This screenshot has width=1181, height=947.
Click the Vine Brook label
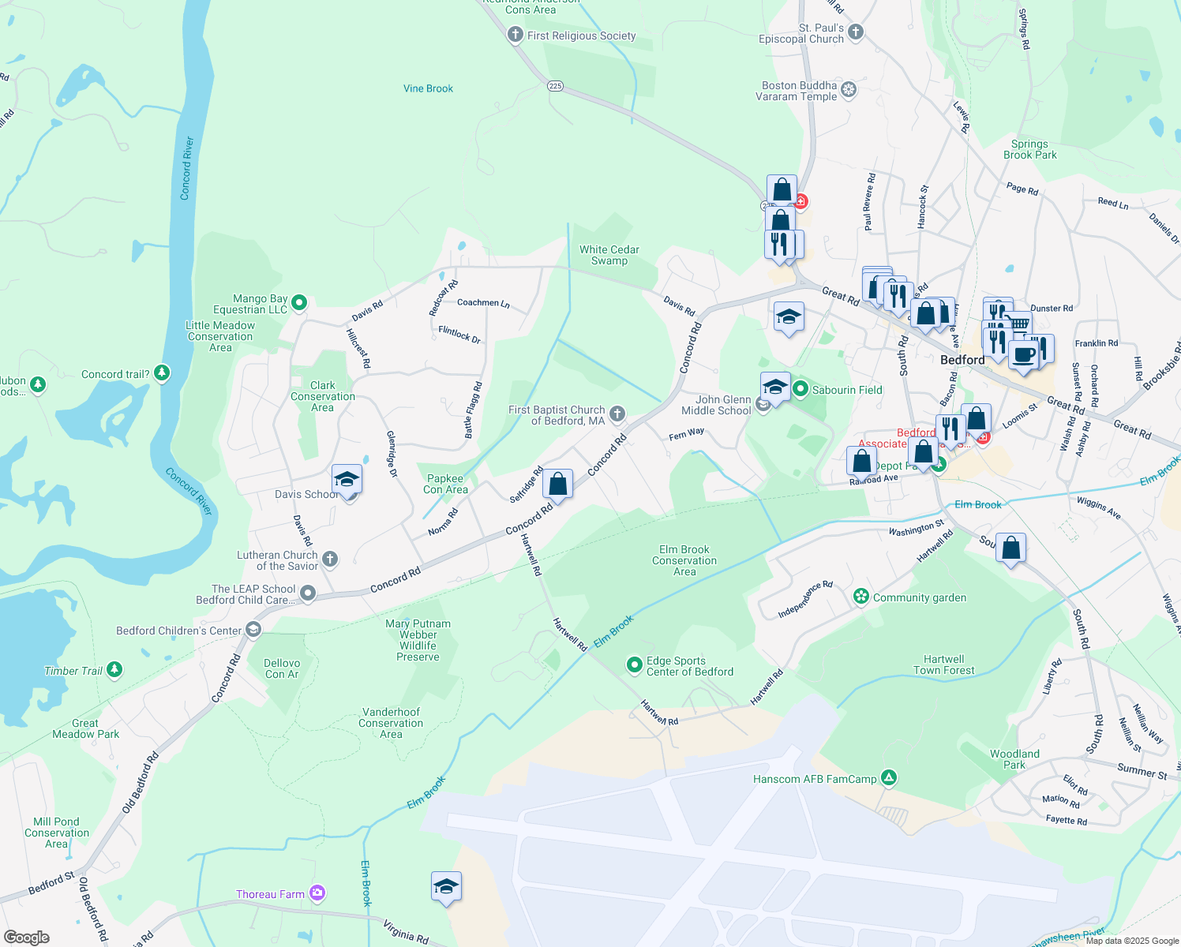429,88
